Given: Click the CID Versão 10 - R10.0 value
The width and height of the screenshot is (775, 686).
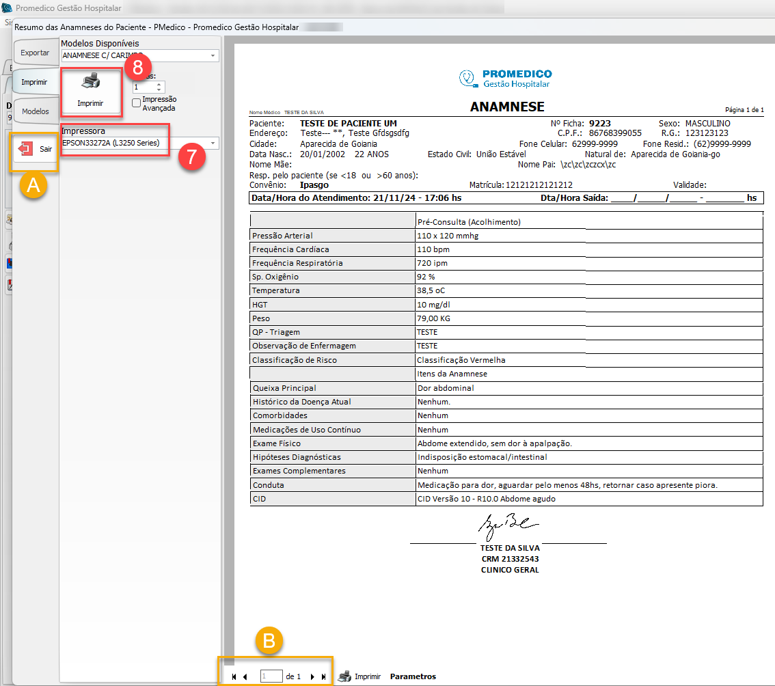Looking at the screenshot, I should (487, 499).
